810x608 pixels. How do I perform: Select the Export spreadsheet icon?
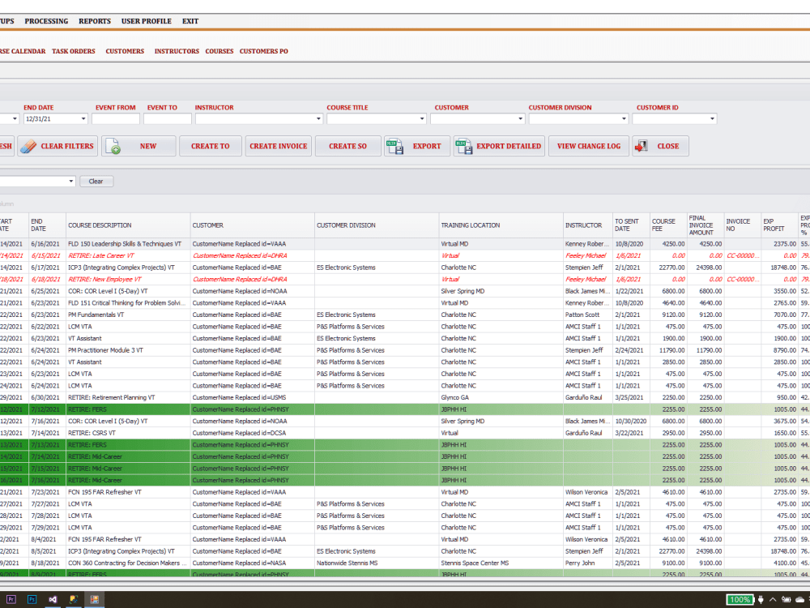[394, 146]
